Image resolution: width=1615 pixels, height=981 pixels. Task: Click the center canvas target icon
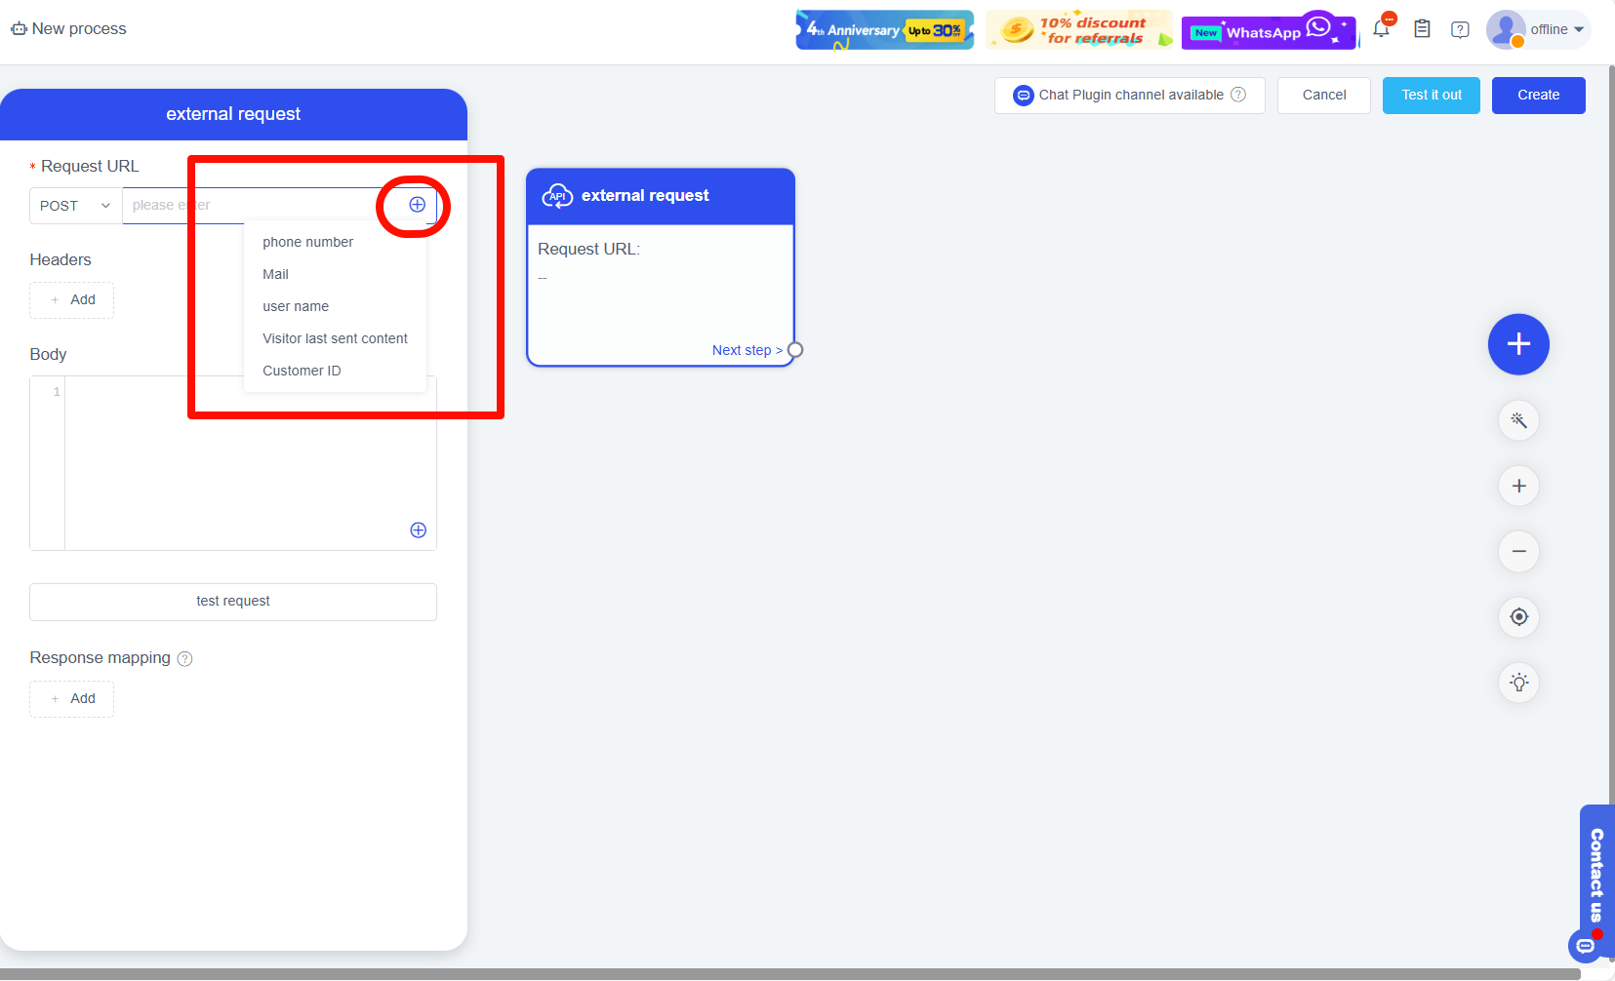[1518, 616]
